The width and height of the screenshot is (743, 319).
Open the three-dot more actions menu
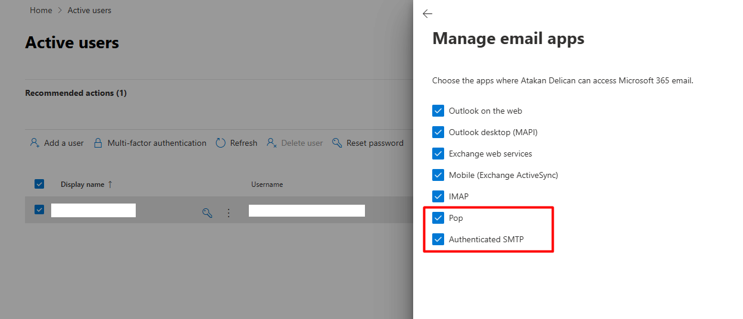pos(229,212)
